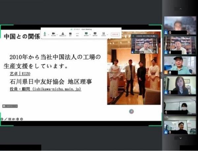The image size is (198, 151).
Task: Collapse the participant strip using the edge handle
Action: click(162, 75)
